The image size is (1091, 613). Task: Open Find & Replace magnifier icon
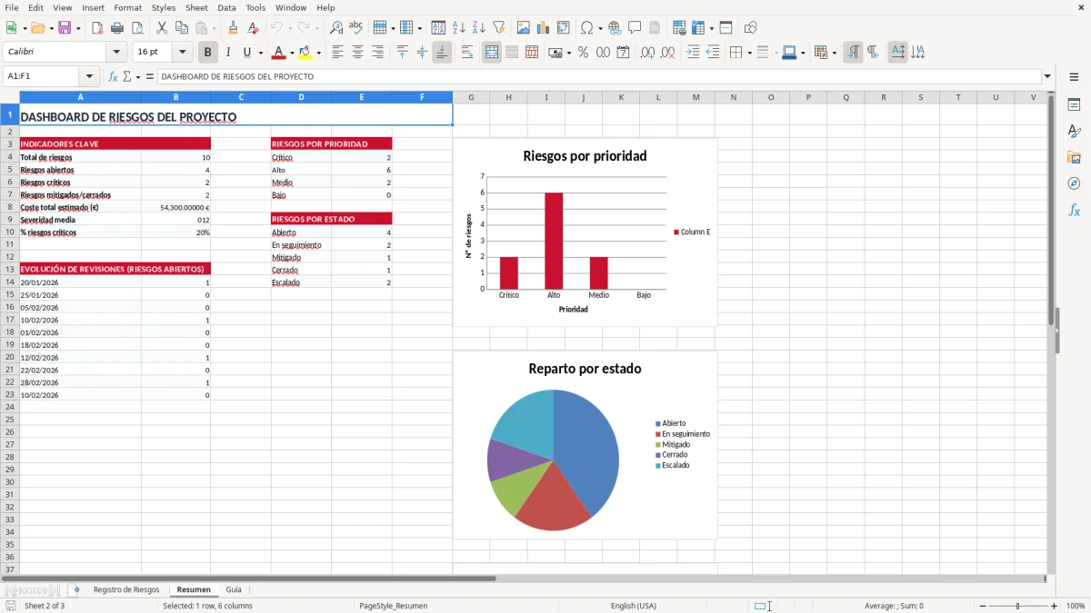336,28
